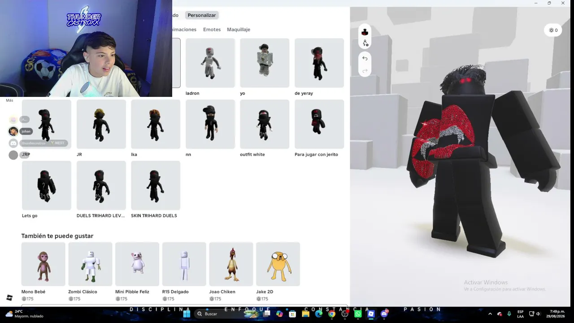Select the 'de yeray' saved outfit
Viewport: 574px width, 323px height.
tap(319, 63)
